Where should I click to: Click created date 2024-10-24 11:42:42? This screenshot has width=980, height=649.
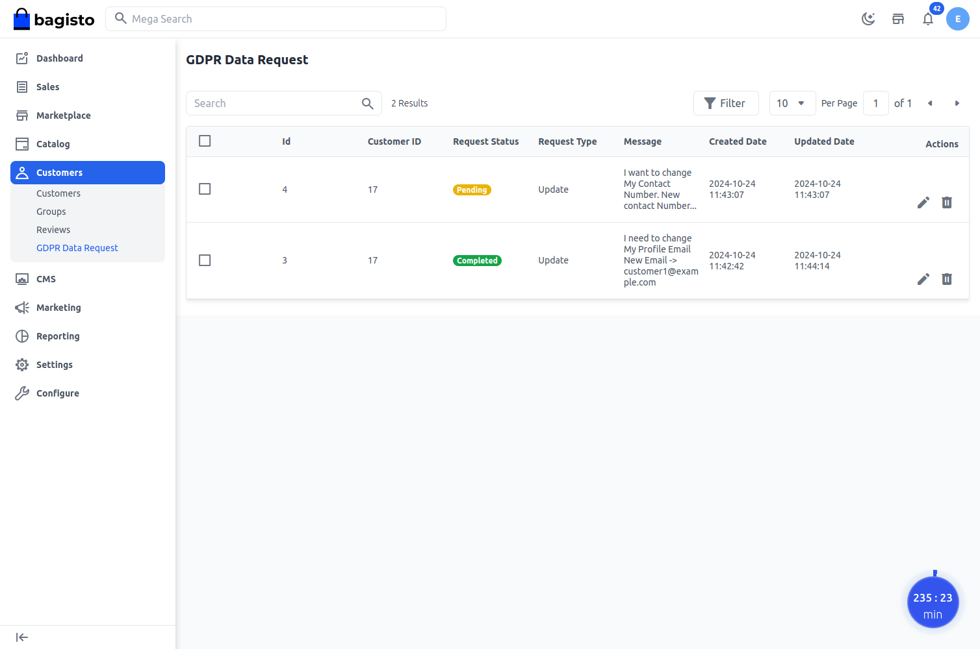[x=732, y=260]
